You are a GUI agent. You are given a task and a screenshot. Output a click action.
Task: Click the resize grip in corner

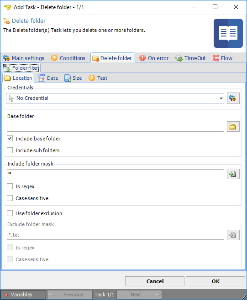[244, 297]
